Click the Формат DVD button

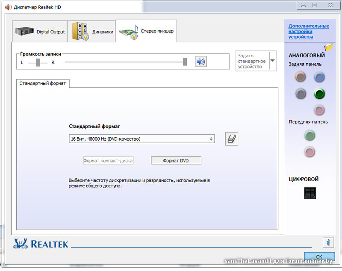click(176, 161)
